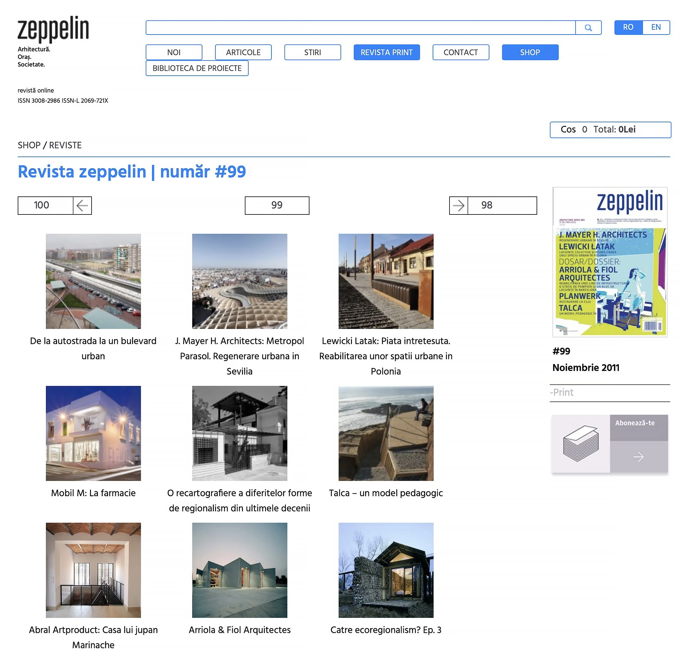The image size is (681, 659).
Task: Open 'J. Mayer H. Architects: Metropol Parasol' title
Action: [240, 356]
